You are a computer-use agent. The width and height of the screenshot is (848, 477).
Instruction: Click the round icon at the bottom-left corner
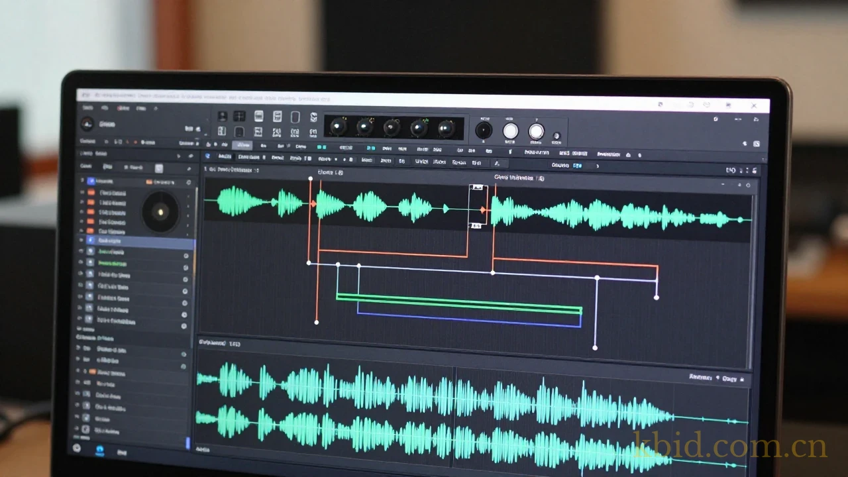(x=77, y=448)
